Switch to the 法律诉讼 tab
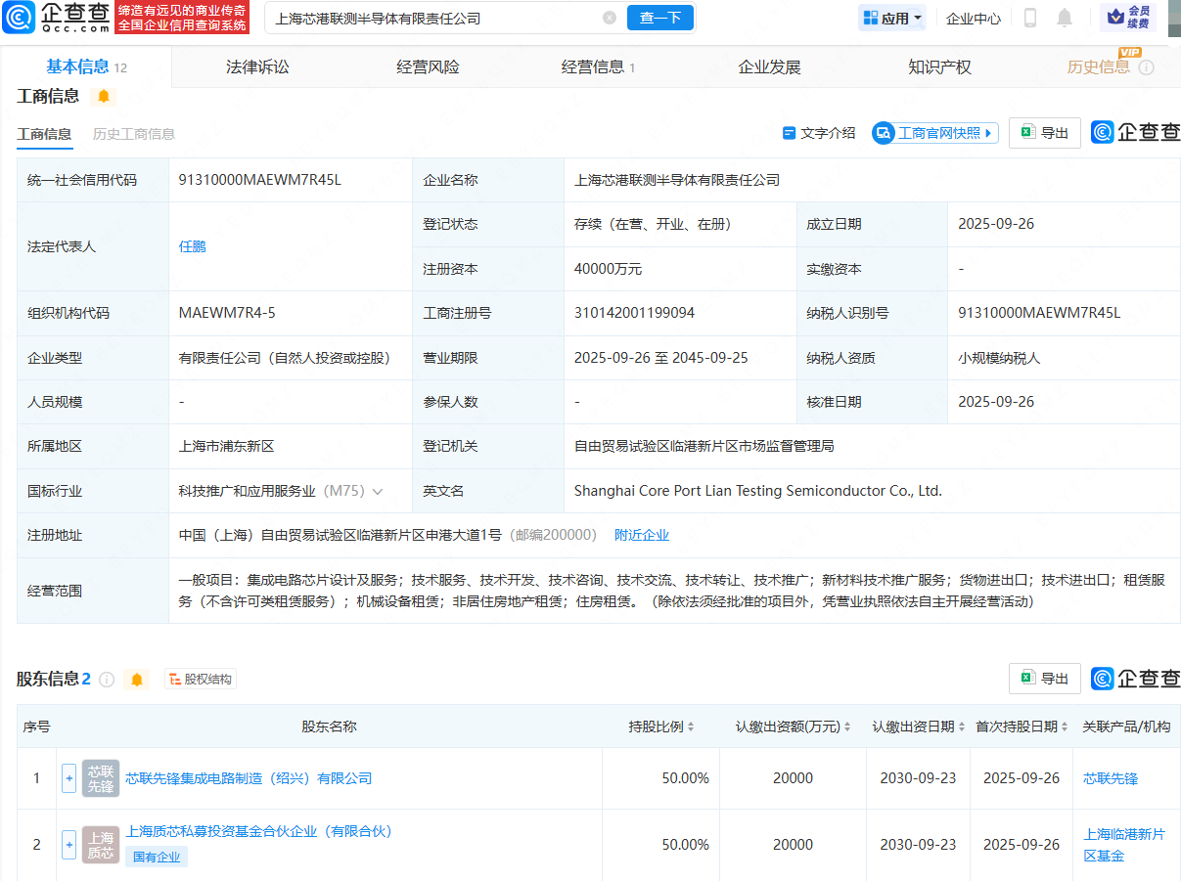 point(257,66)
